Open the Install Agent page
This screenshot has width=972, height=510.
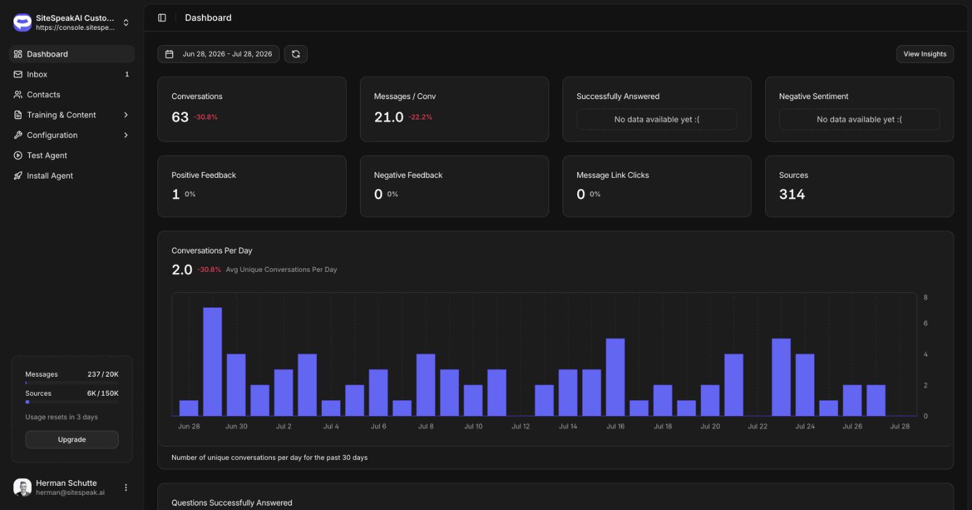[x=72, y=176]
